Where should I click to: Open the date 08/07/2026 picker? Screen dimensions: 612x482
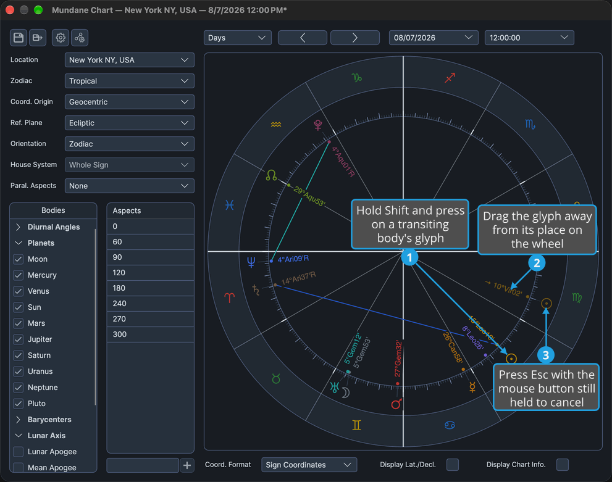[434, 38]
